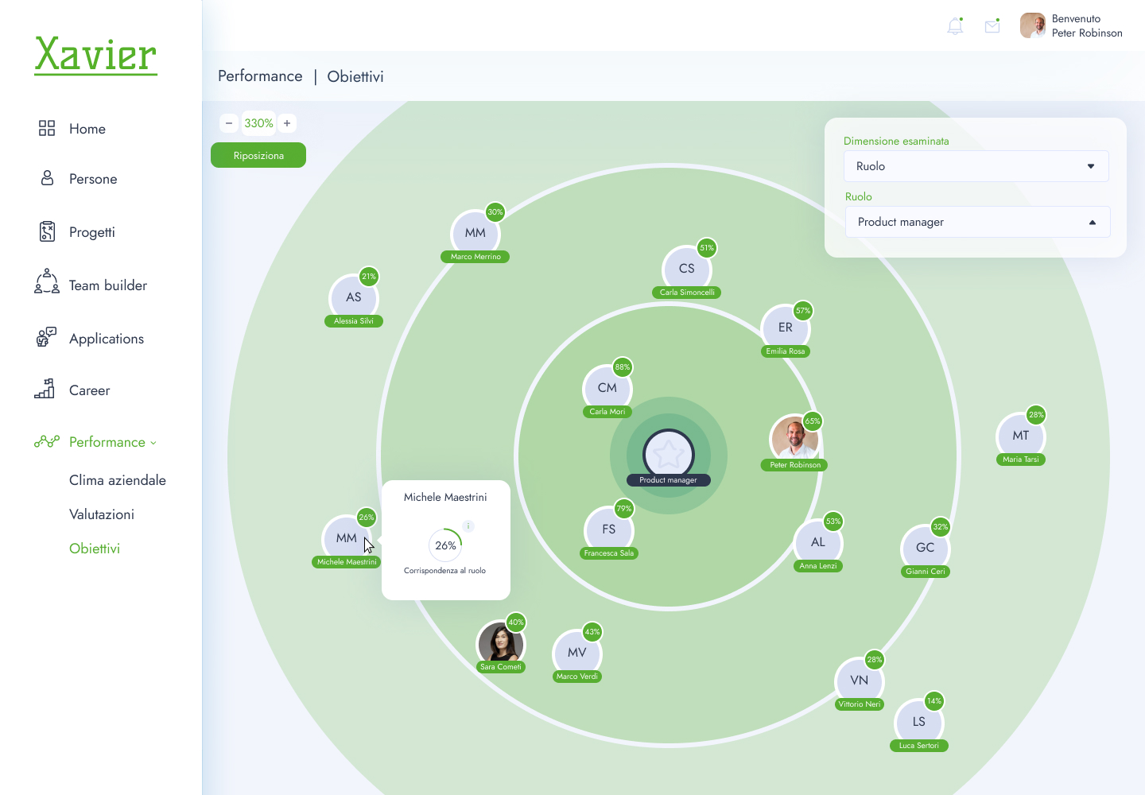
Task: Click the Home grid icon
Action: pos(47,128)
